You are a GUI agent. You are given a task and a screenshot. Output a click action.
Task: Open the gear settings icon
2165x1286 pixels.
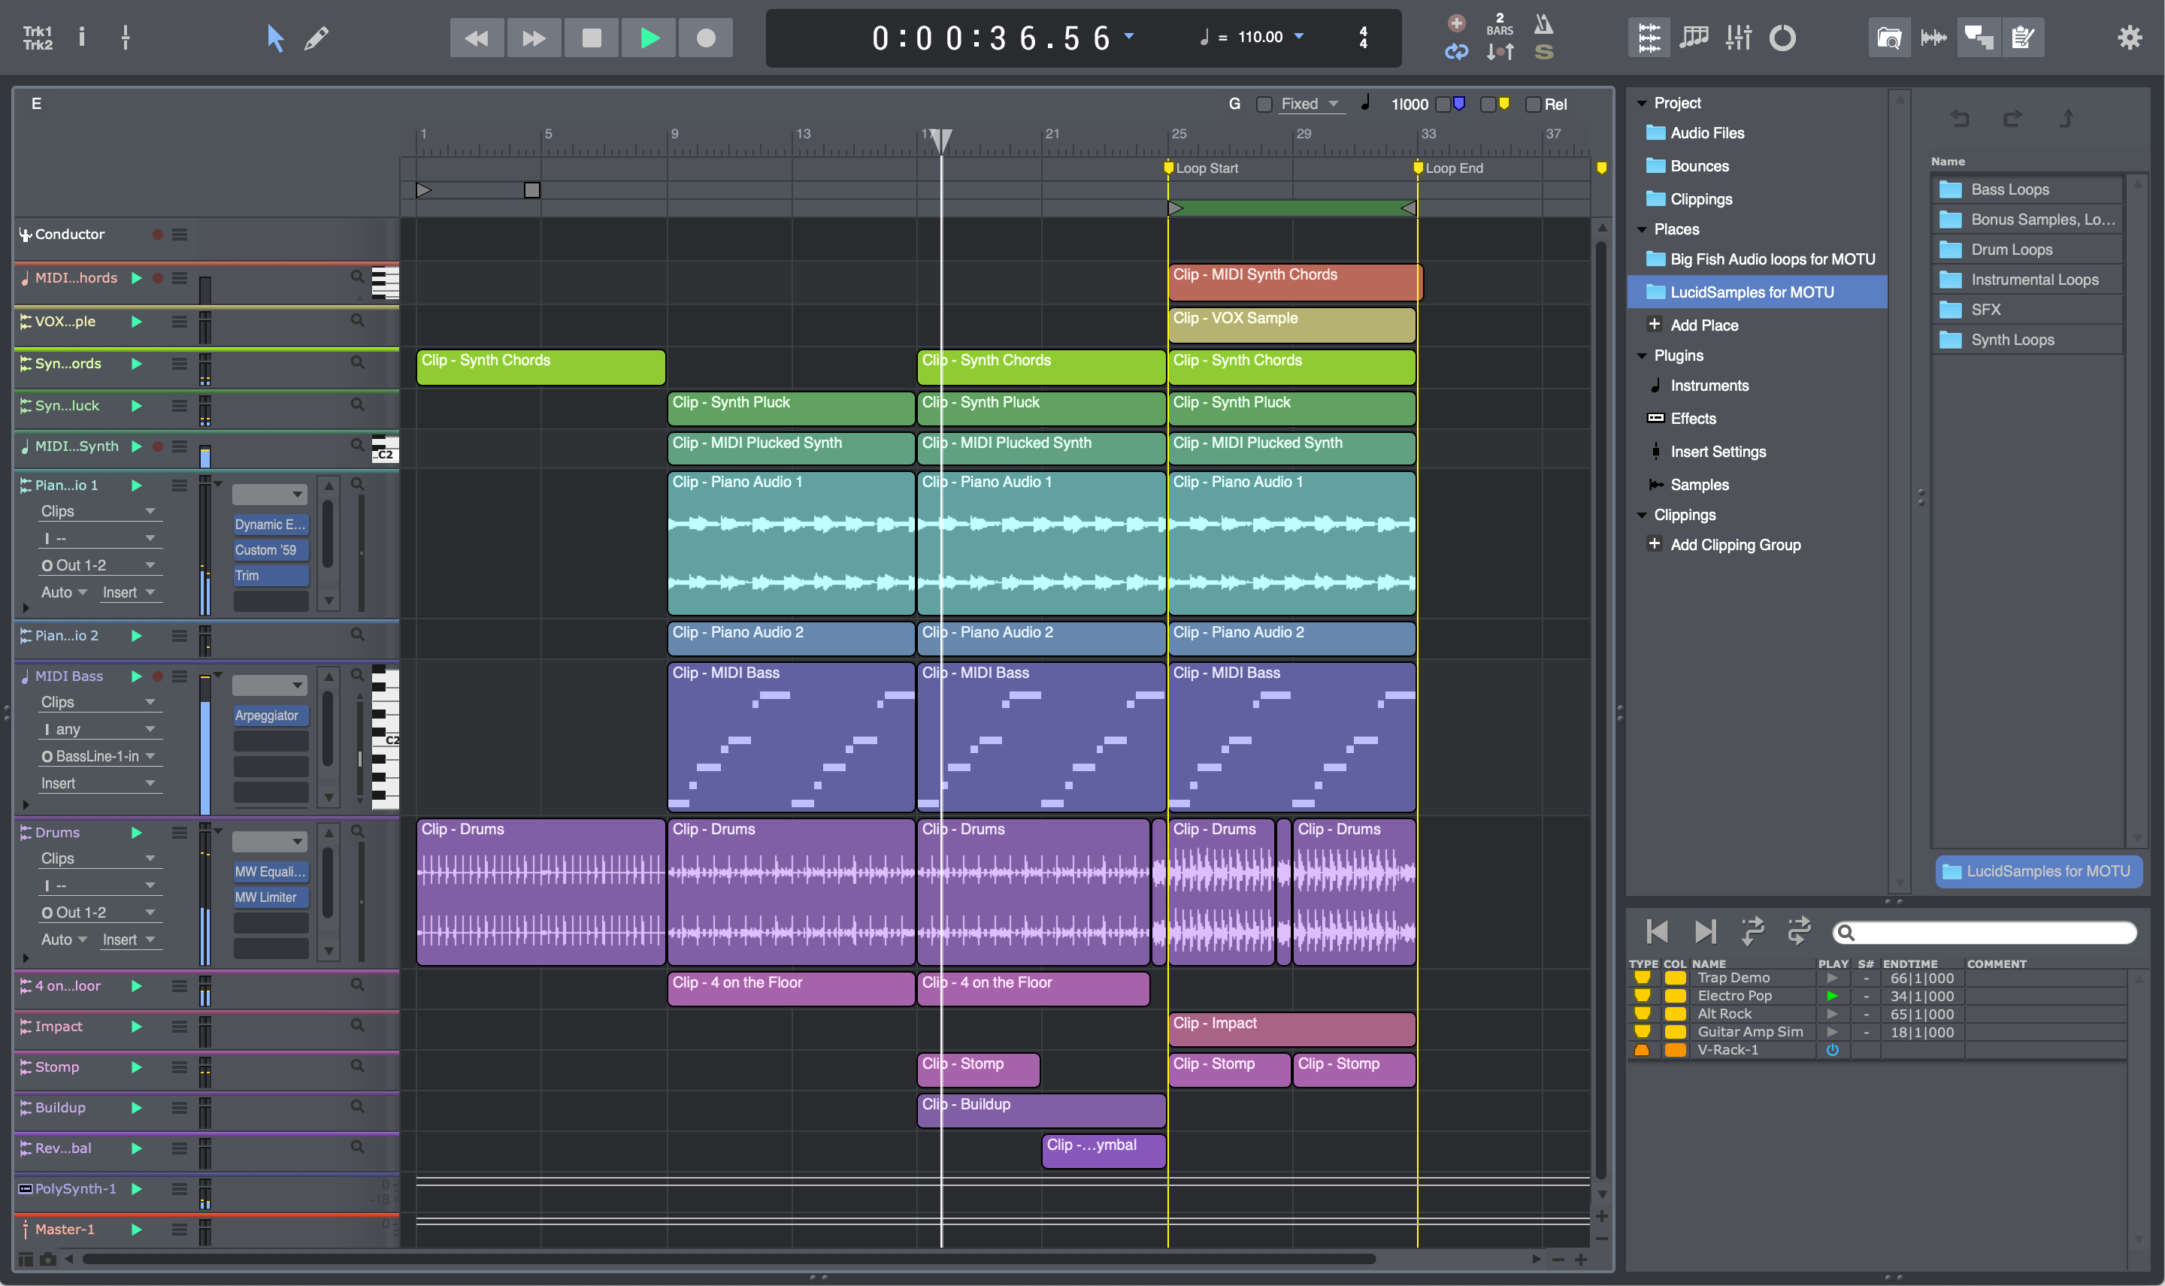2130,38
